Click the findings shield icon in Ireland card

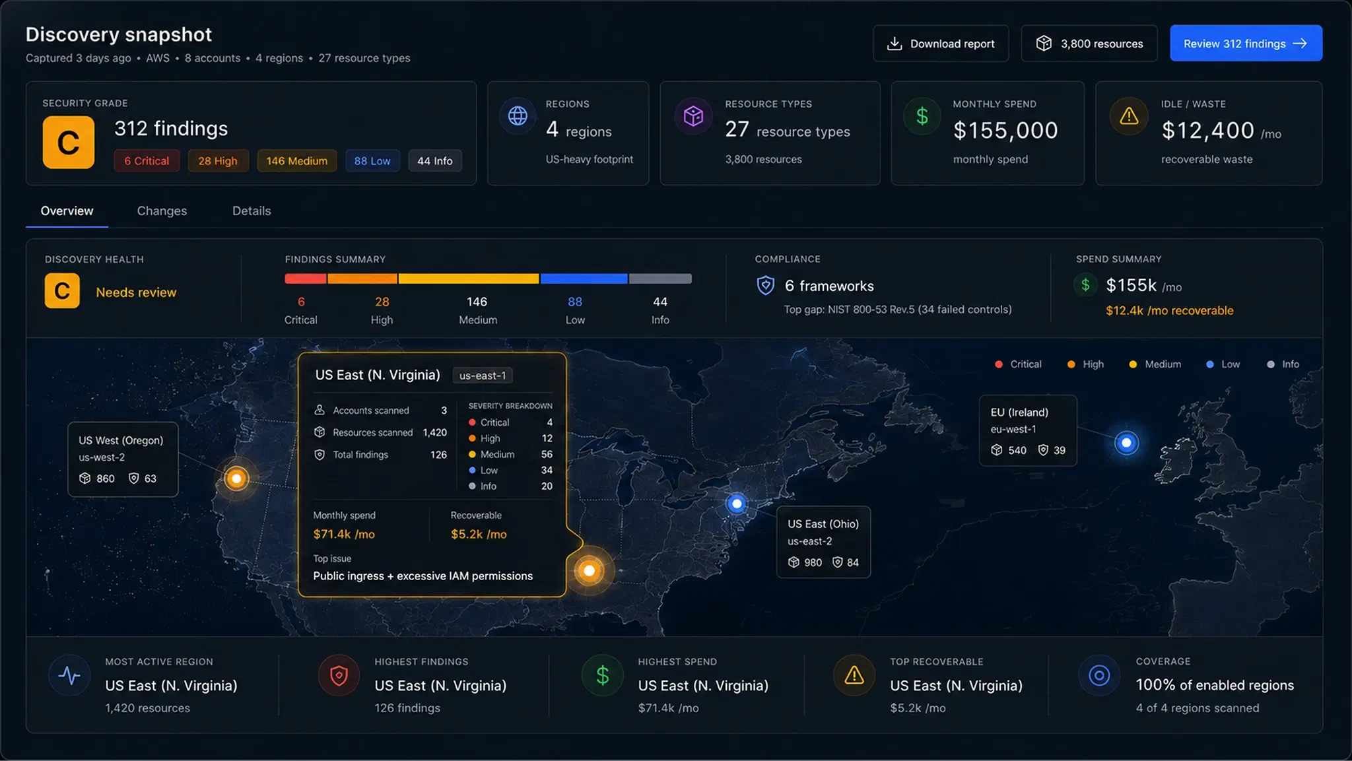click(x=1043, y=449)
